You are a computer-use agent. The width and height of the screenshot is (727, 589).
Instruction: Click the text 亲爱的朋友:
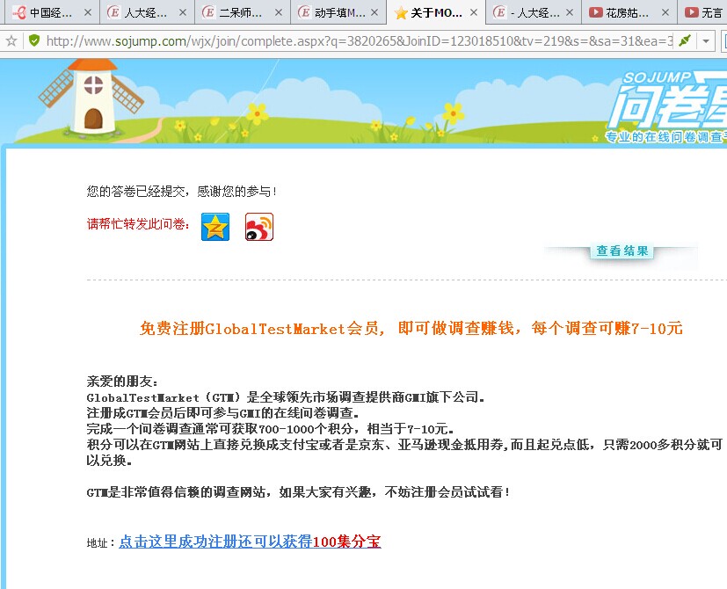click(x=122, y=382)
